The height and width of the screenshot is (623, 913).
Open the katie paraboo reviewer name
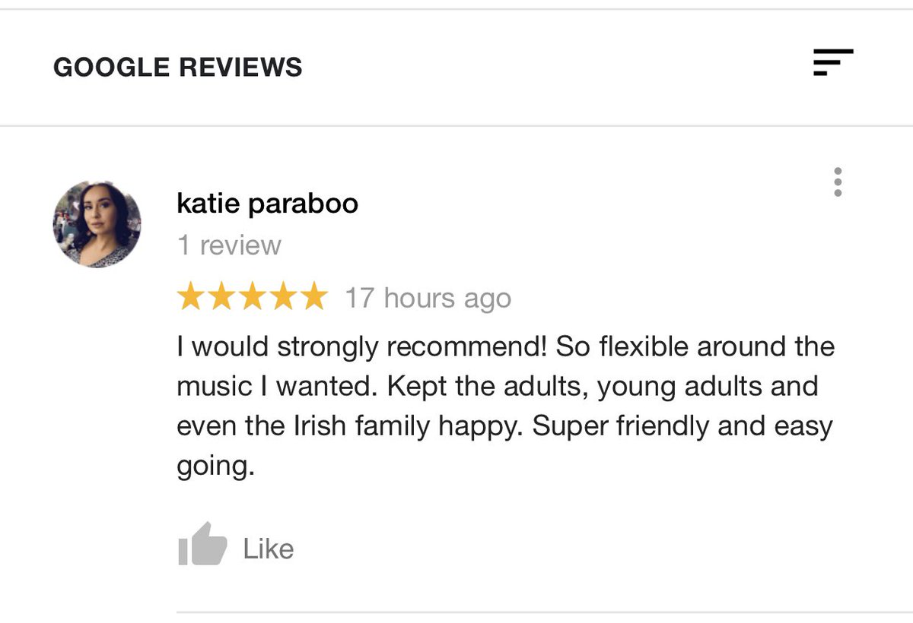click(x=267, y=203)
